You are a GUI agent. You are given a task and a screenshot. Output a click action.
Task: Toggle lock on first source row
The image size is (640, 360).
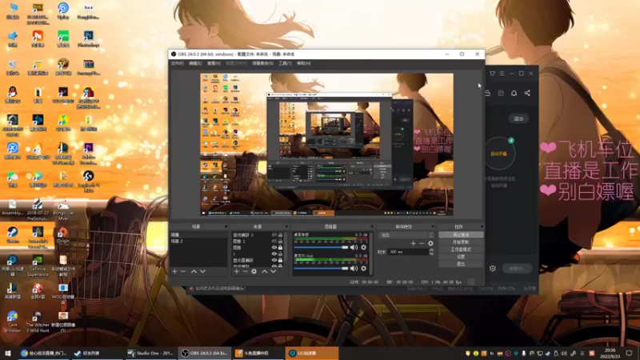point(281,235)
